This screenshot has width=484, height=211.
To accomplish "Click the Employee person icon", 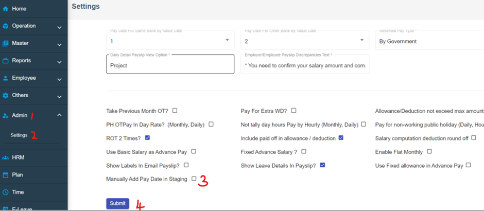I will pyautogui.click(x=6, y=78).
